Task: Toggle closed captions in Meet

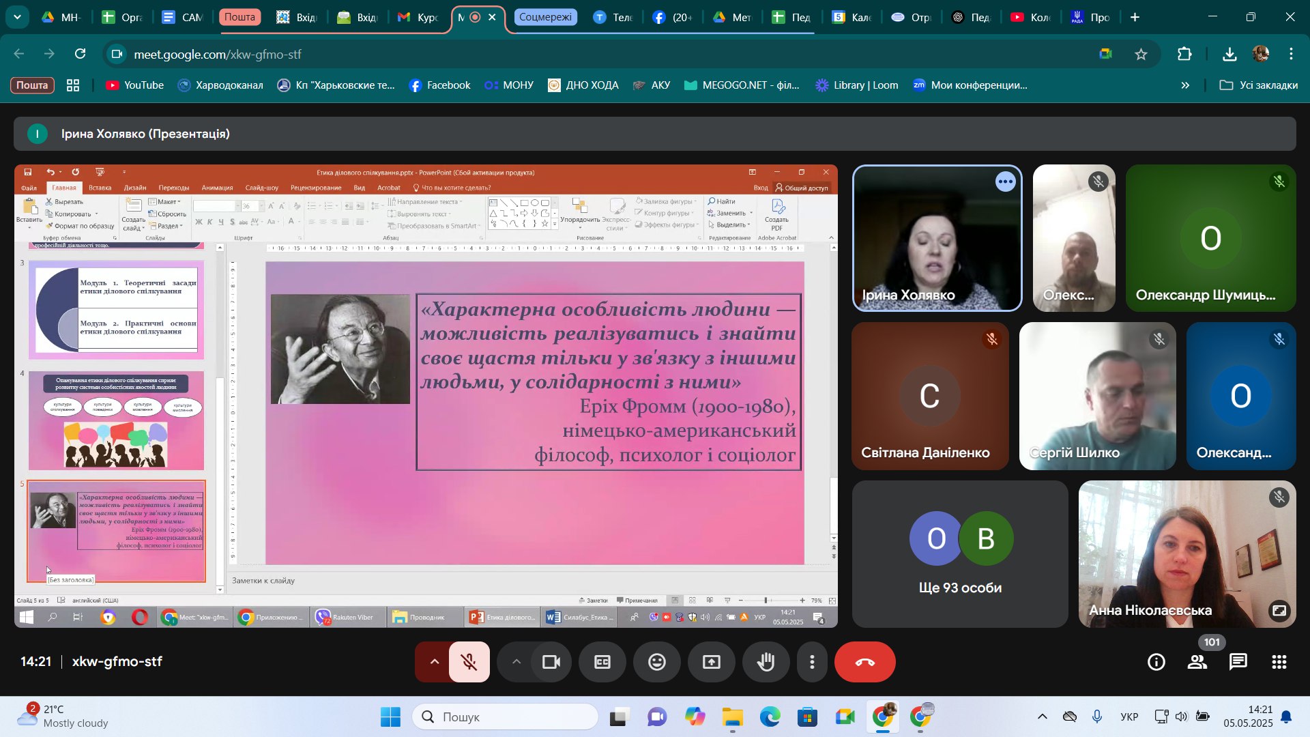Action: tap(602, 662)
